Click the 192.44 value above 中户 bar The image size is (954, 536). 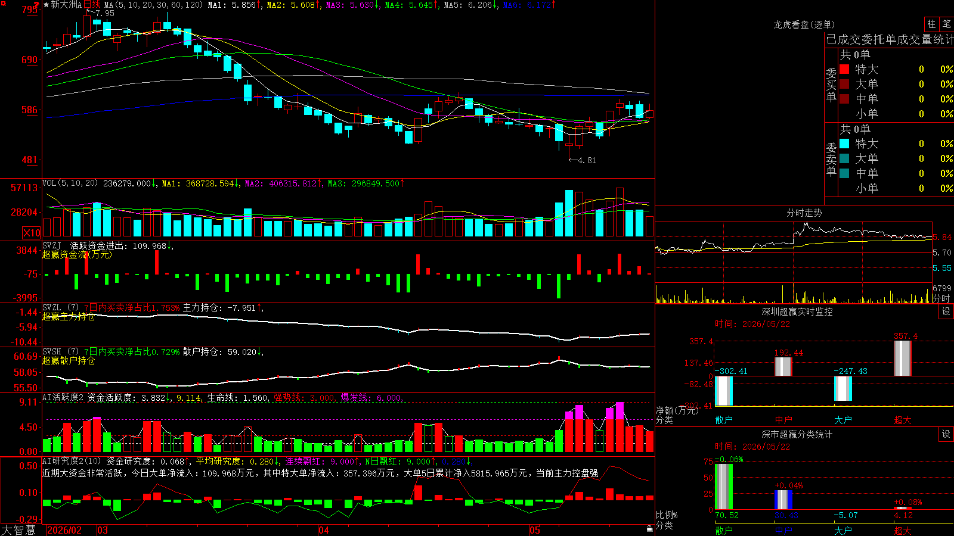click(x=789, y=353)
